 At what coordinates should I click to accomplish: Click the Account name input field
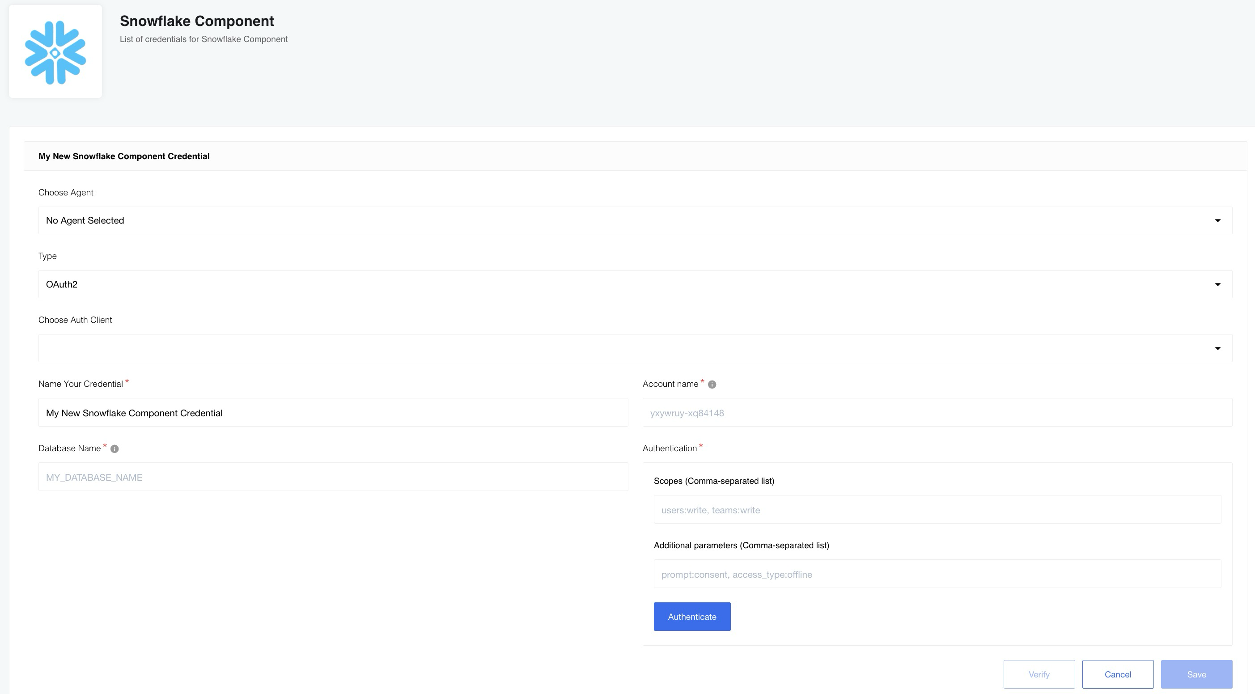pyautogui.click(x=937, y=412)
